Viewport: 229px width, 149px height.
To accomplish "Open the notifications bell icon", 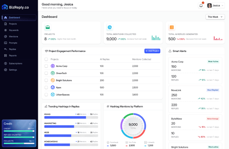I will pyautogui.click(x=201, y=6).
